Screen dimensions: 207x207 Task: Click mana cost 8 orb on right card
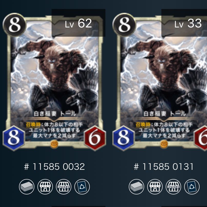(x=124, y=25)
